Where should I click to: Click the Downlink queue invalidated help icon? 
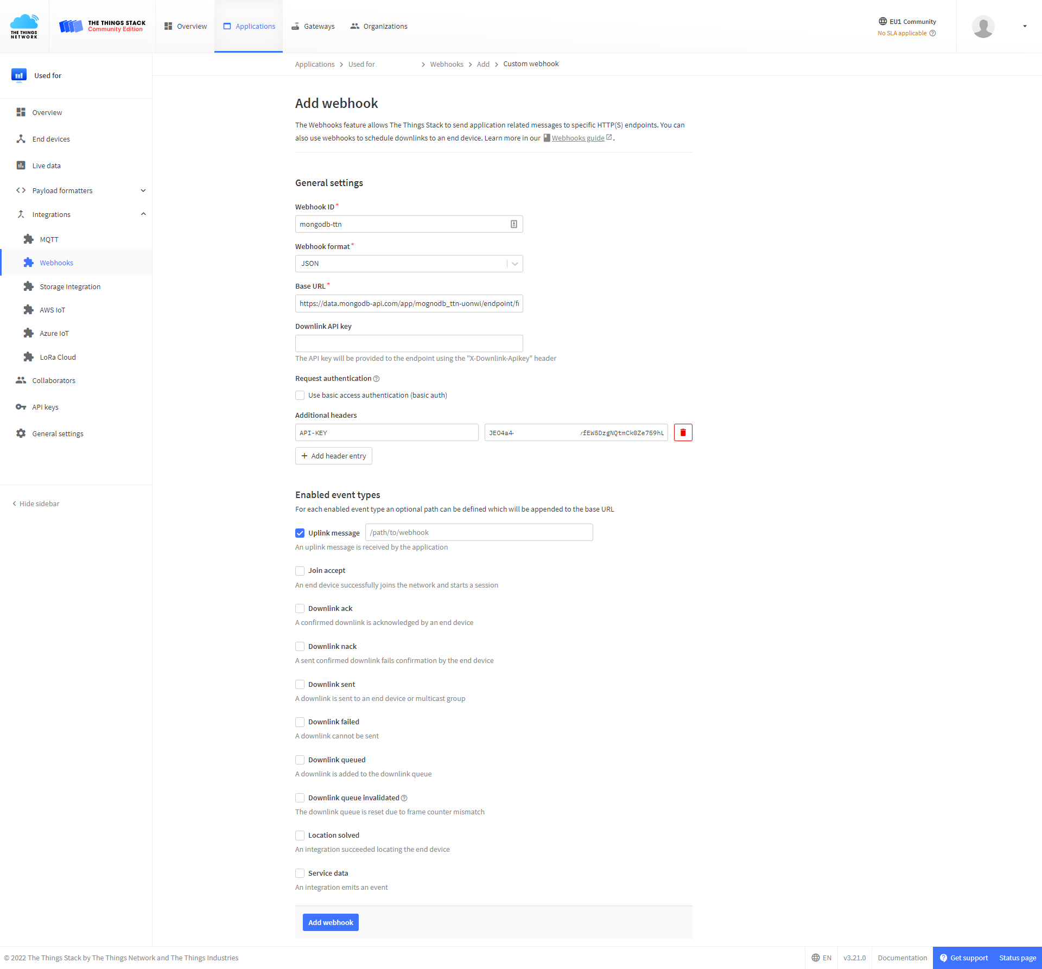tap(404, 798)
